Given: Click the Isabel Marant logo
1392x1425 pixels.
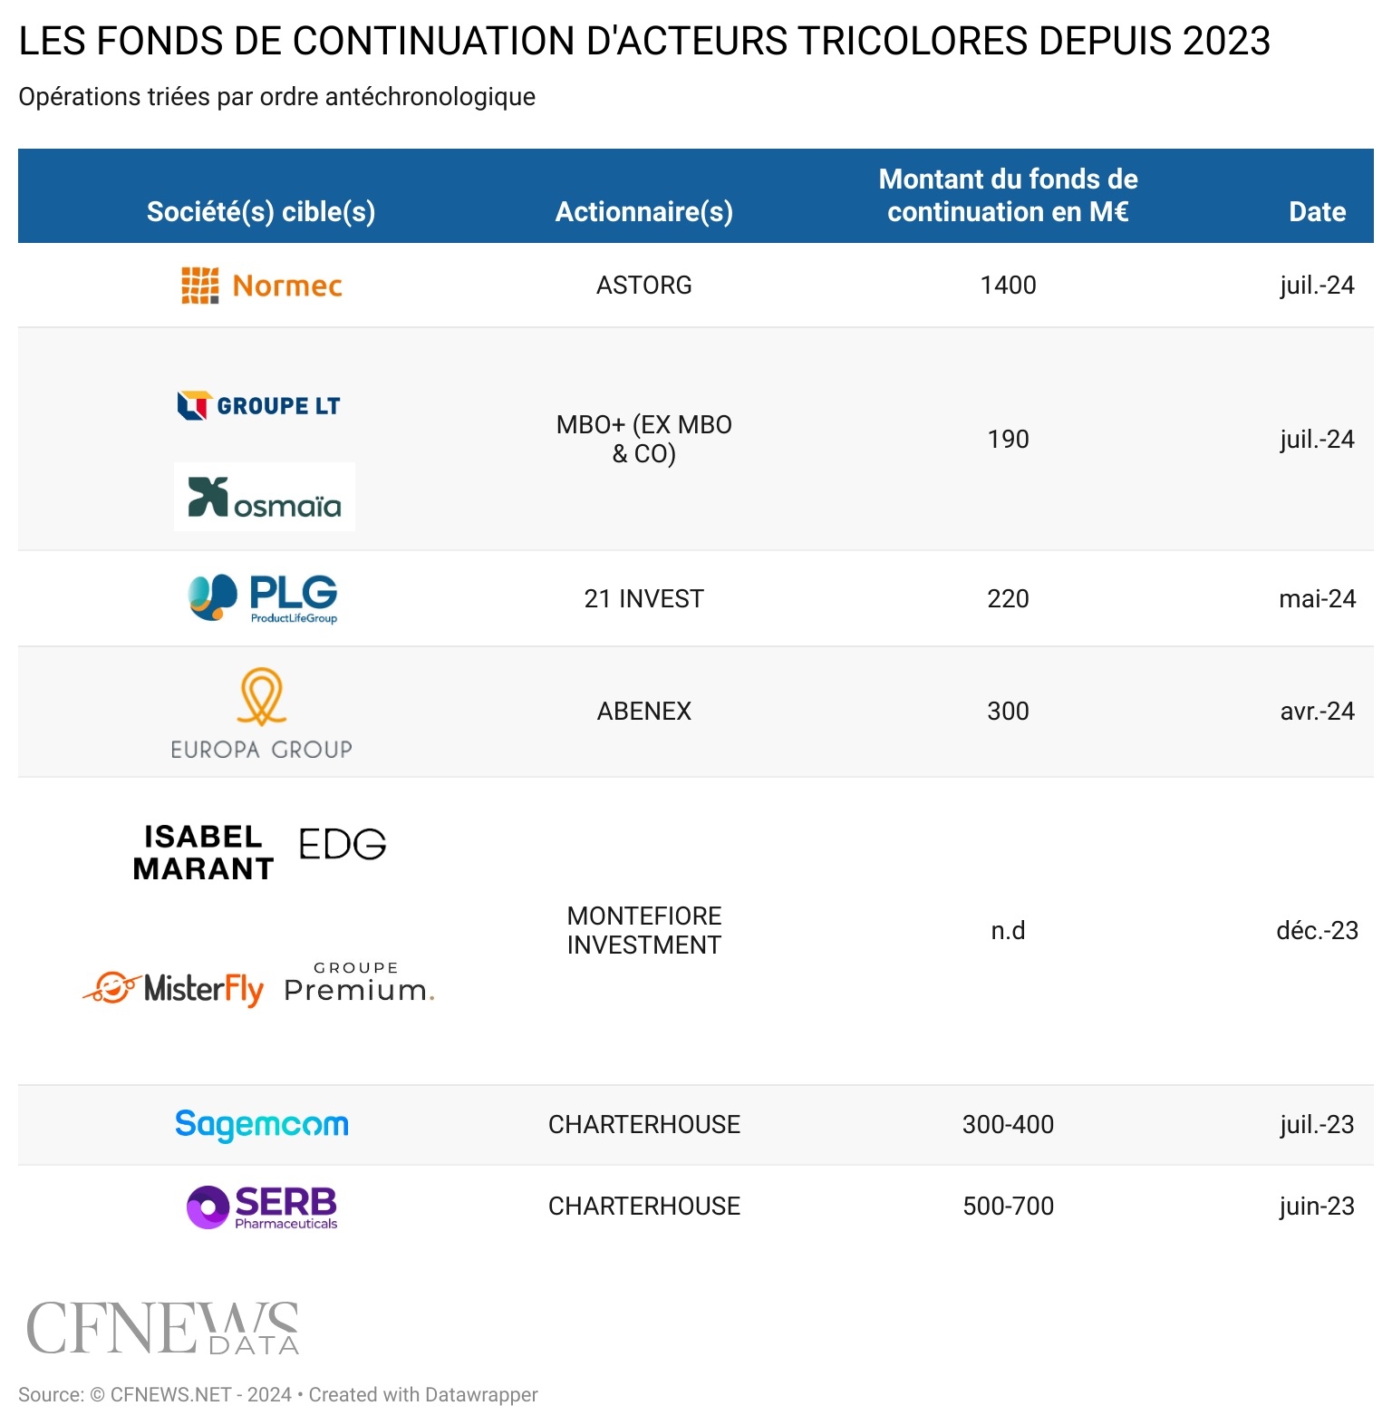Looking at the screenshot, I should click(203, 852).
